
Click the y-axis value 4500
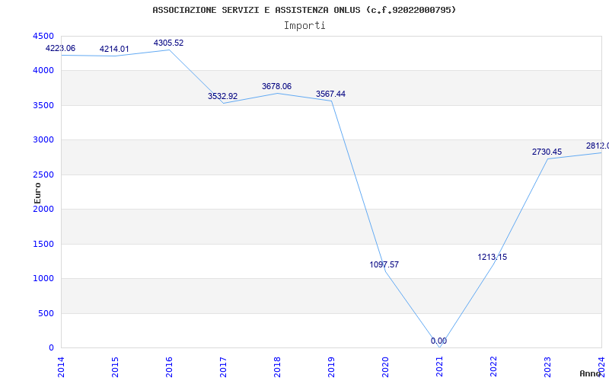click(43, 36)
